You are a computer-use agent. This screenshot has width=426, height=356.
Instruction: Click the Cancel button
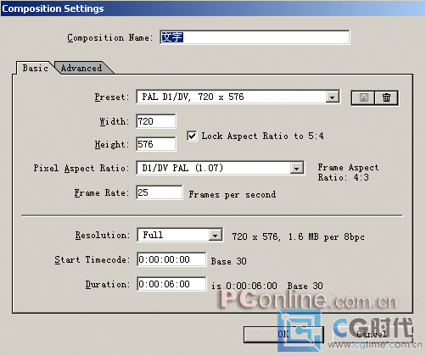[372, 334]
